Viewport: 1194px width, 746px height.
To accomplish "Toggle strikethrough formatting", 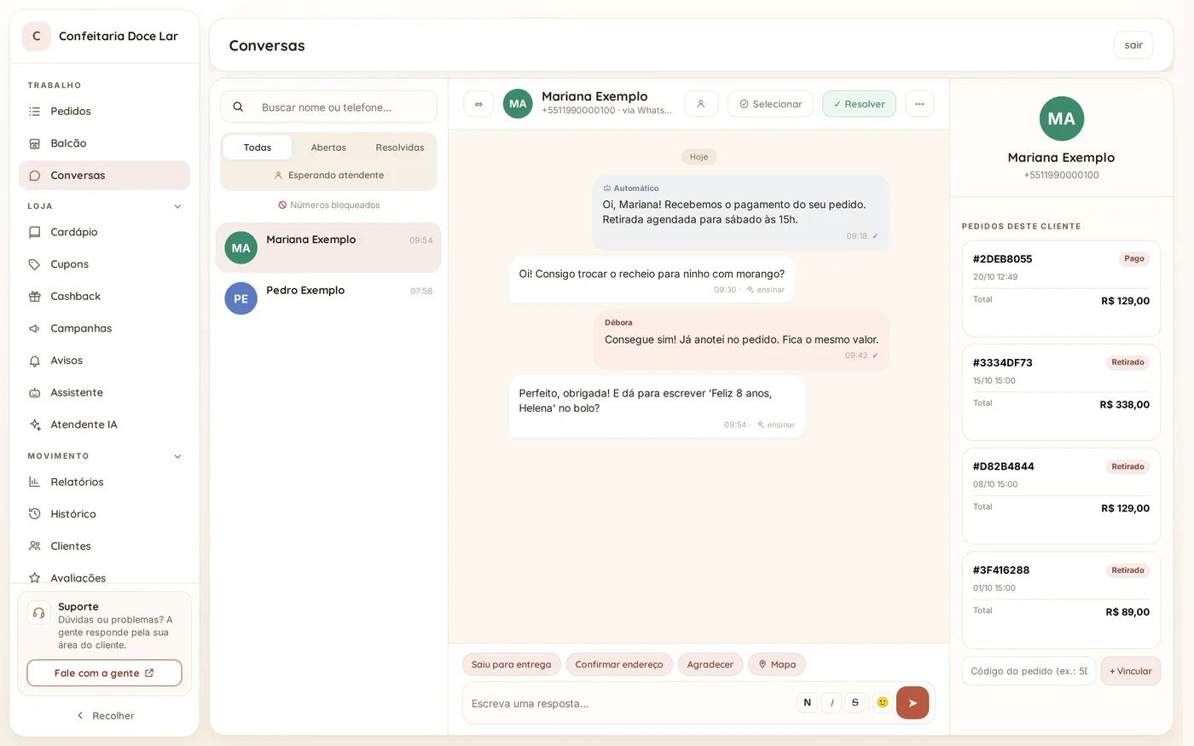I will click(x=855, y=703).
